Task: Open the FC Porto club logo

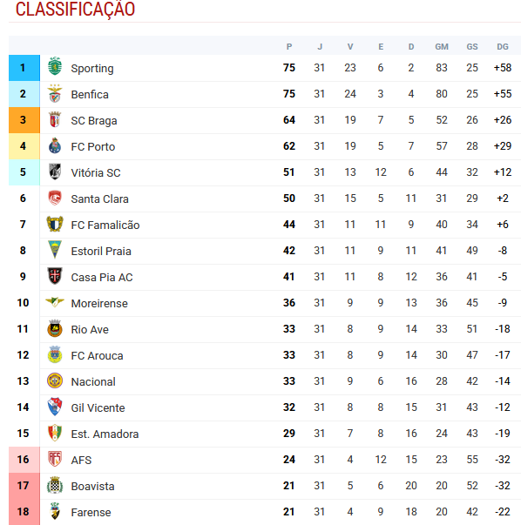Action: [55, 146]
